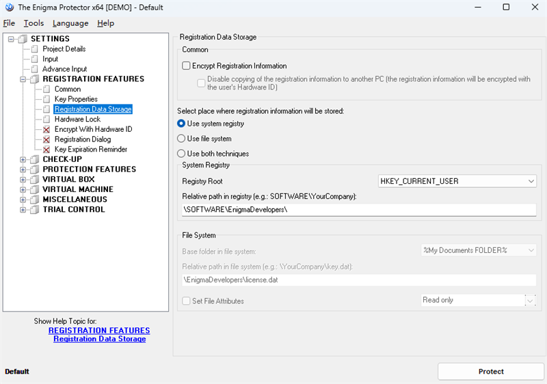547x384 pixels.
Task: Click the relative file system path field
Action: pos(359,280)
